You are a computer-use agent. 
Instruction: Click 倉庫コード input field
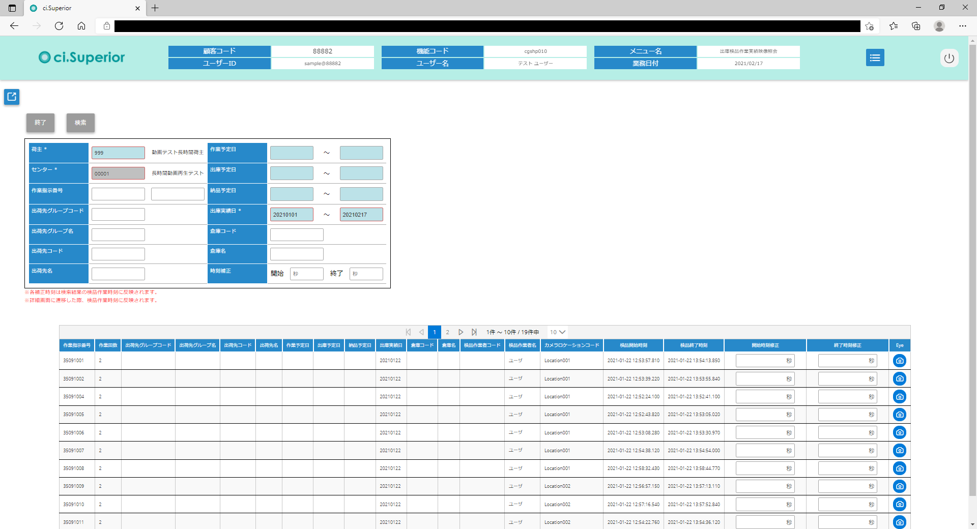point(297,234)
